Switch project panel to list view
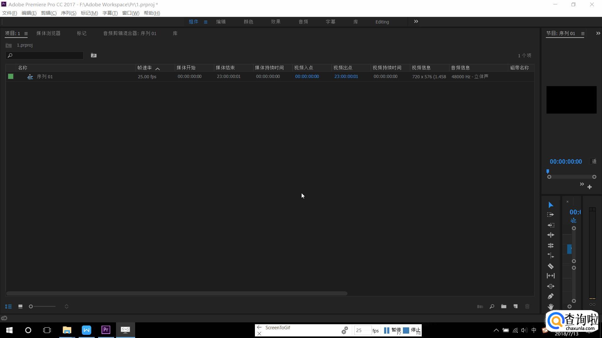 [x=8, y=306]
